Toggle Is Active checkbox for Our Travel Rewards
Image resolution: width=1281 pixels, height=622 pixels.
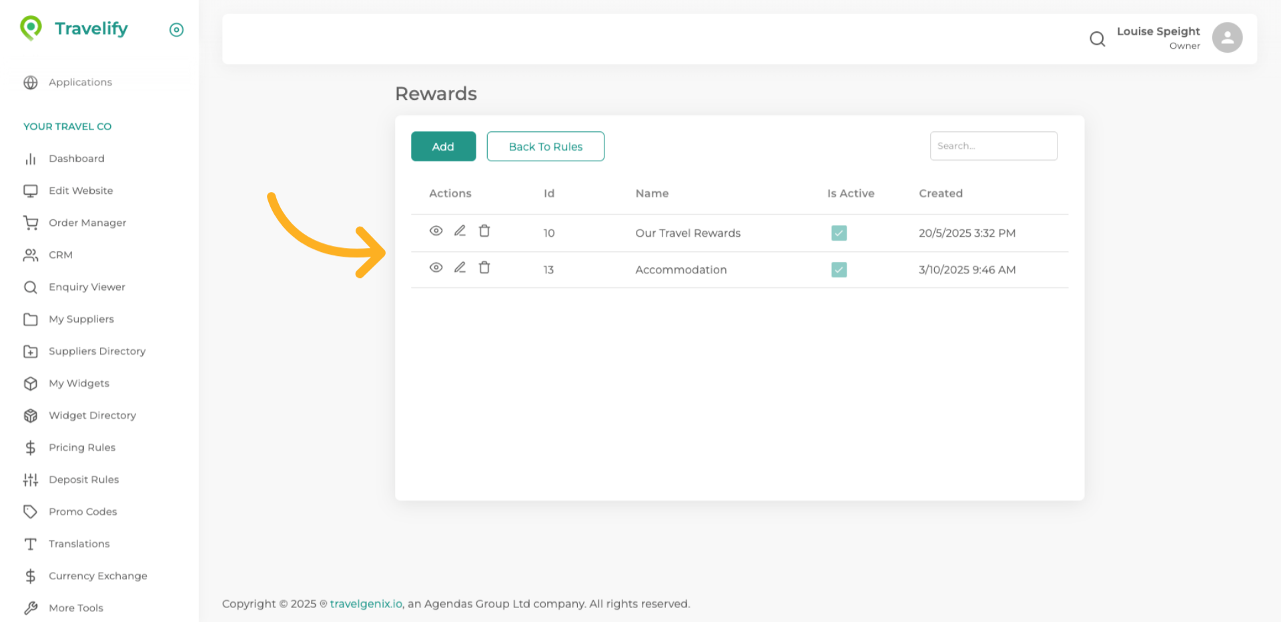(x=839, y=233)
